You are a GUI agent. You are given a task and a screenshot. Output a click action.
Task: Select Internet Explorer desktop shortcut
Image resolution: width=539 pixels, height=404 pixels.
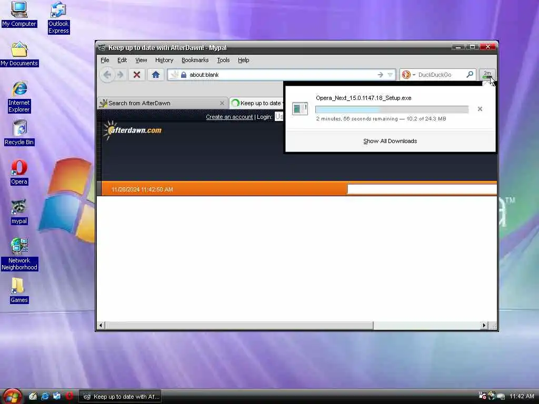(19, 97)
